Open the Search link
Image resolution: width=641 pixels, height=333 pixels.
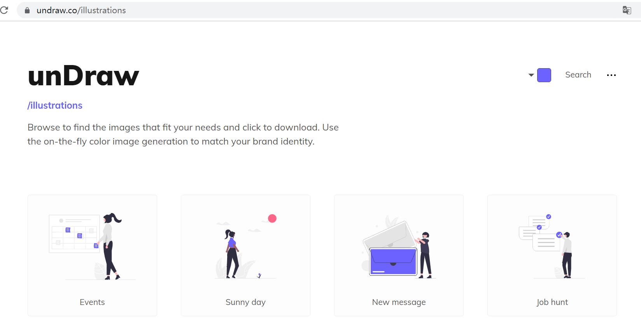click(x=578, y=75)
